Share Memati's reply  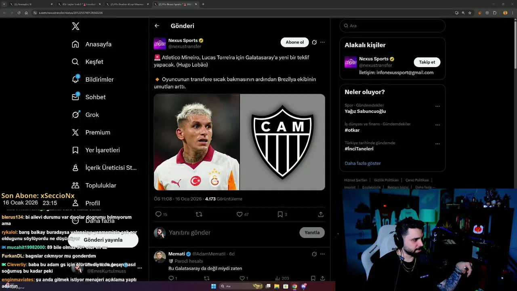pyautogui.click(x=322, y=278)
